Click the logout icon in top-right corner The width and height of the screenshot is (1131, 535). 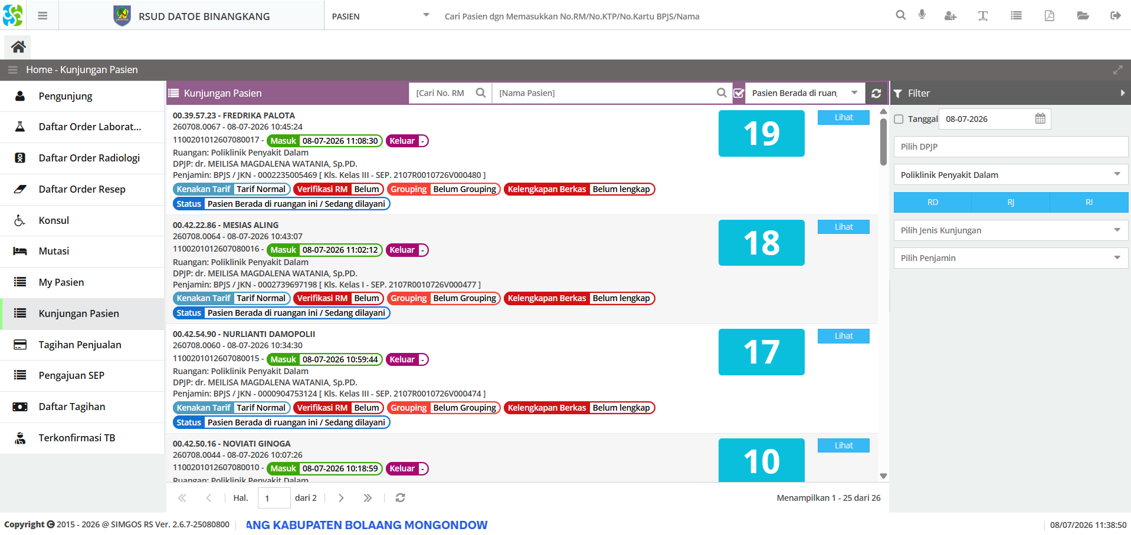[x=1115, y=16]
